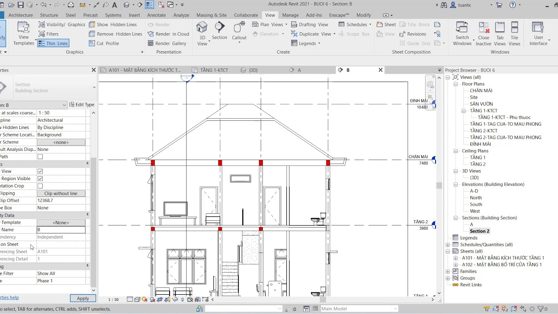Select the Text tool letter A icon

[x=114, y=5]
